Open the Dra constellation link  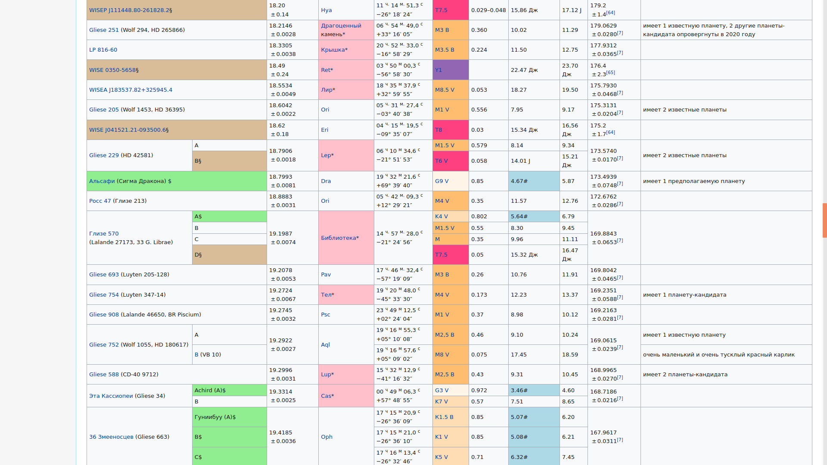[326, 181]
